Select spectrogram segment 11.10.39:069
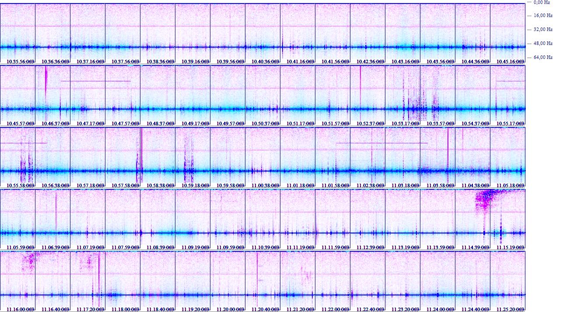 click(x=262, y=220)
